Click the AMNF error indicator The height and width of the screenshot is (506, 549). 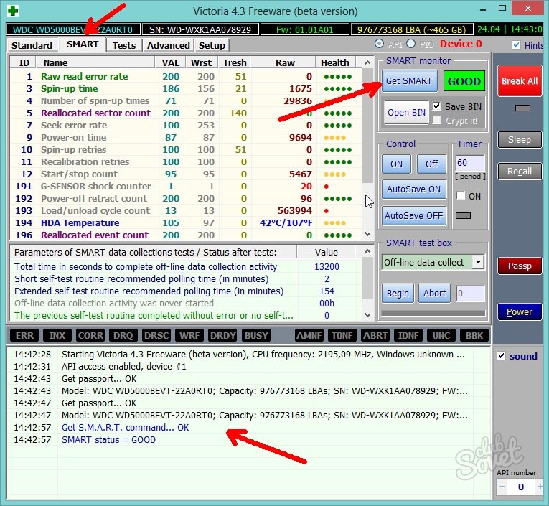pyautogui.click(x=310, y=335)
